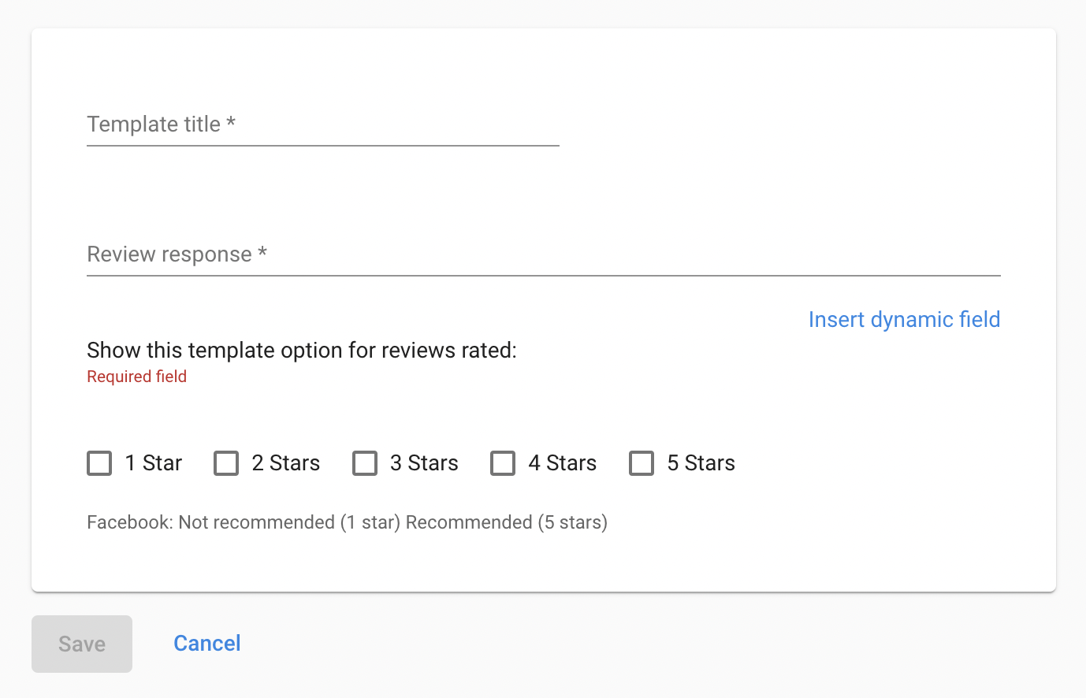Focus the Review response text field
The height and width of the screenshot is (698, 1086).
tap(544, 254)
